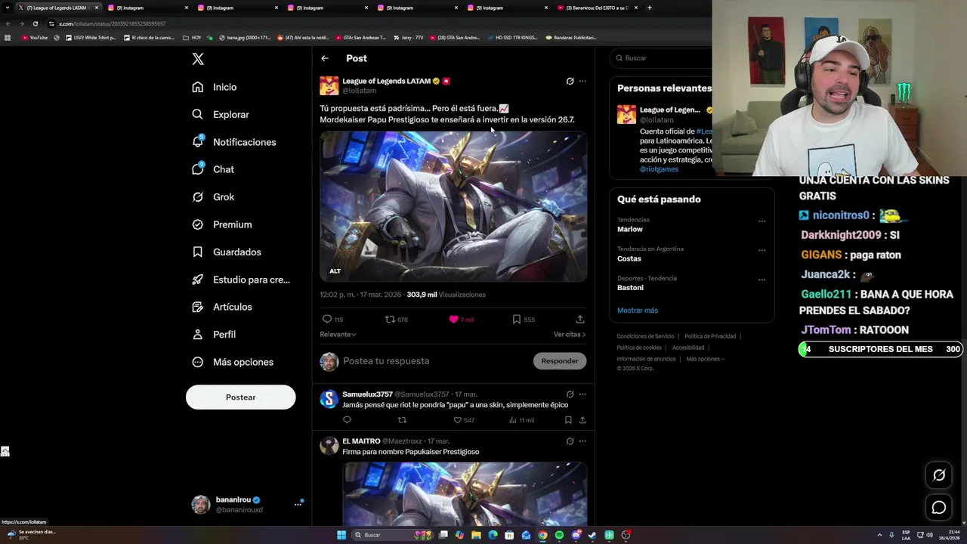The height and width of the screenshot is (544, 967).
Task: Open #Lea hashtag in League of Legends bio
Action: tap(703, 131)
